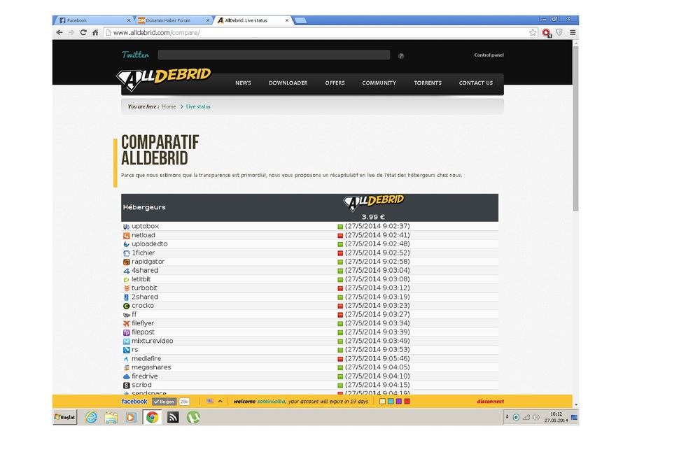The width and height of the screenshot is (700, 459).
Task: Click the Live status breadcrumb link
Action: [198, 106]
